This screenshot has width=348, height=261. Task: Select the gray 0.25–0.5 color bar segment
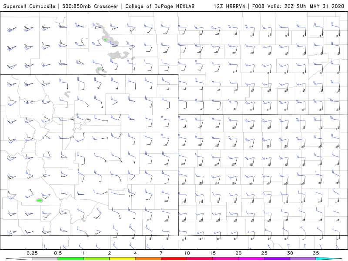coord(45,259)
